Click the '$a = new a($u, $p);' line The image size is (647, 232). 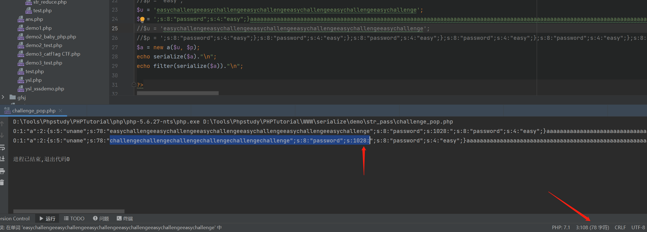click(168, 48)
